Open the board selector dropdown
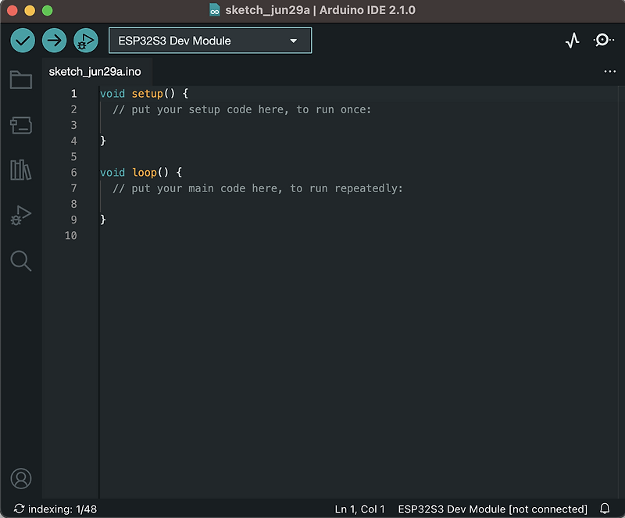The image size is (625, 518). pyautogui.click(x=209, y=40)
